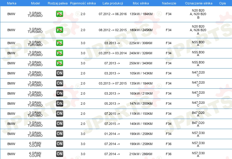Click the Marka column header

click(x=12, y=3)
